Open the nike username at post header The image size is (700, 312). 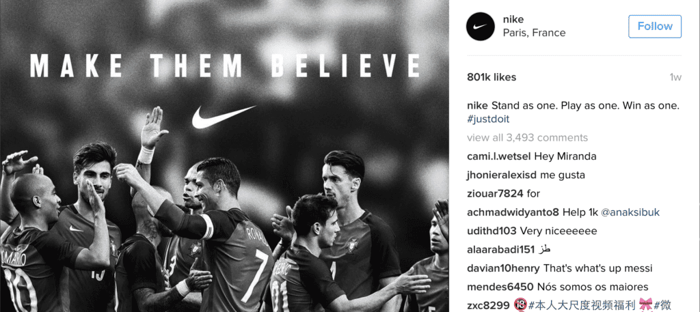[513, 20]
